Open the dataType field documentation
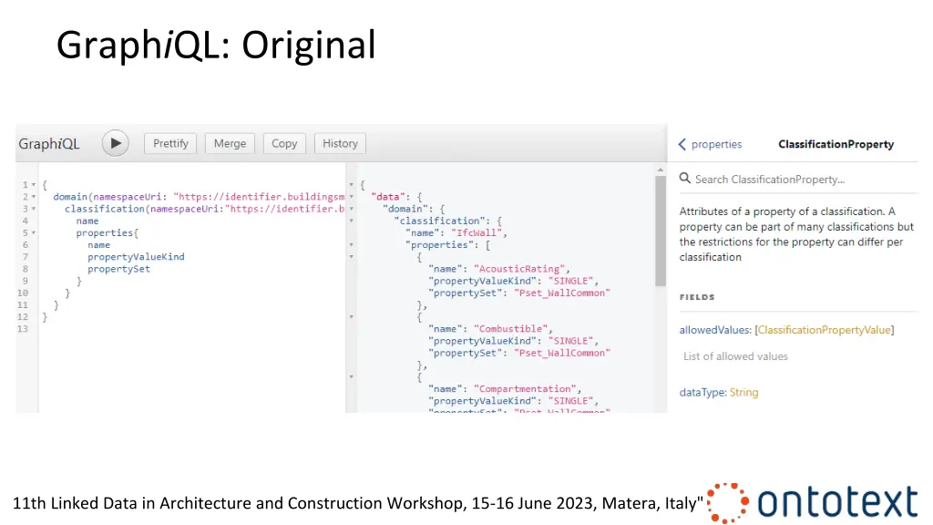Screen dimensions: 933x525 702,392
